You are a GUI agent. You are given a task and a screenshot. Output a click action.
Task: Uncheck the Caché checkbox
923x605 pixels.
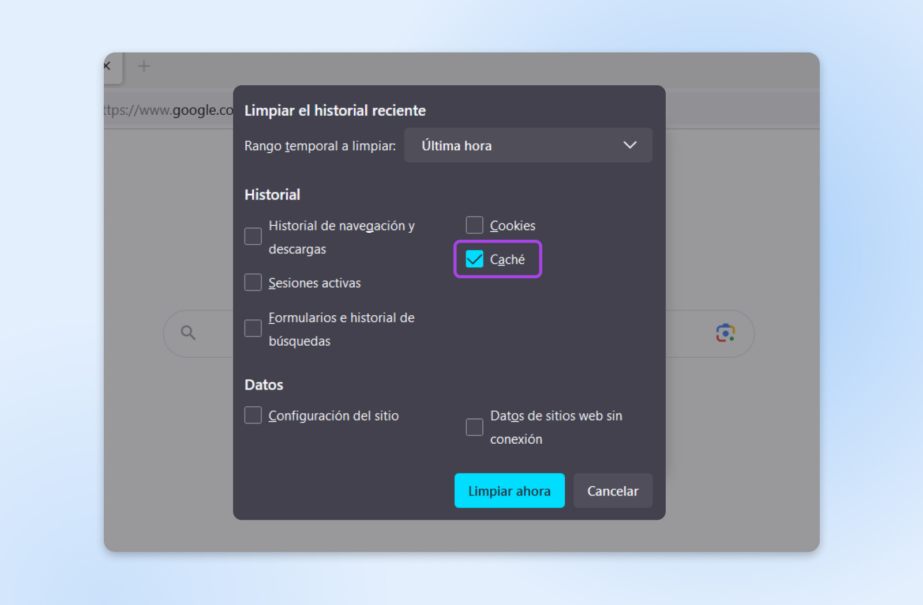pos(474,259)
